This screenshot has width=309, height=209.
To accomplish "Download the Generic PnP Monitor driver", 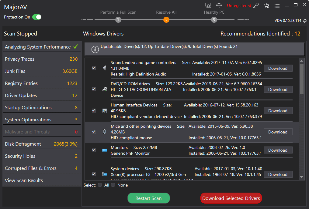I will pos(278,150).
